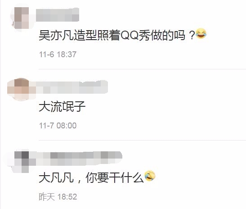Click the timestamp 11-6 18:37
The image size is (246, 209).
[x=58, y=55]
